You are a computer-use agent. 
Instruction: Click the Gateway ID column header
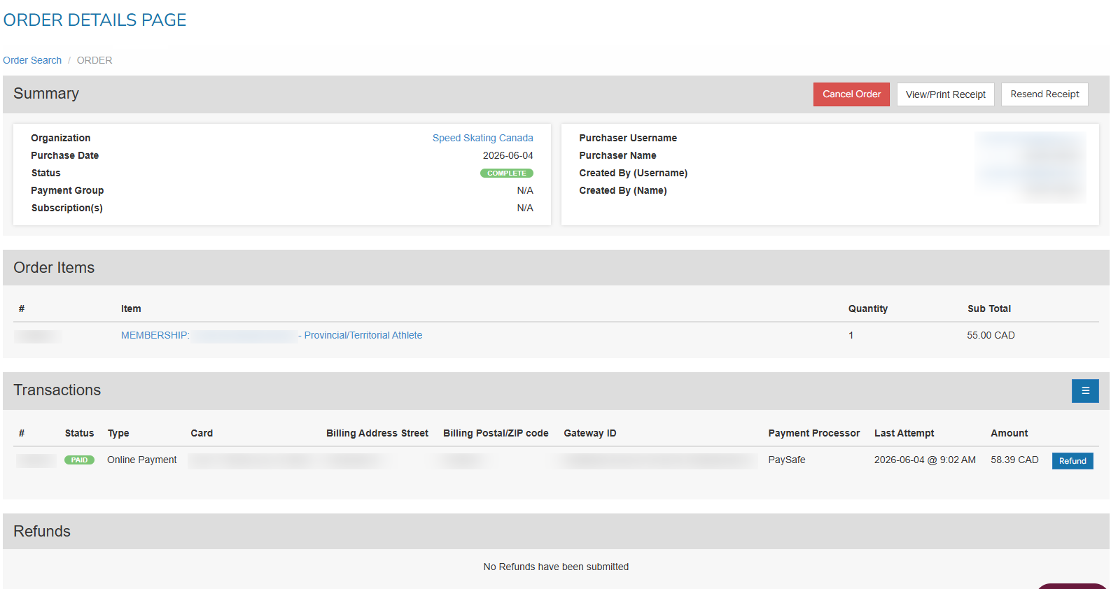click(x=590, y=433)
